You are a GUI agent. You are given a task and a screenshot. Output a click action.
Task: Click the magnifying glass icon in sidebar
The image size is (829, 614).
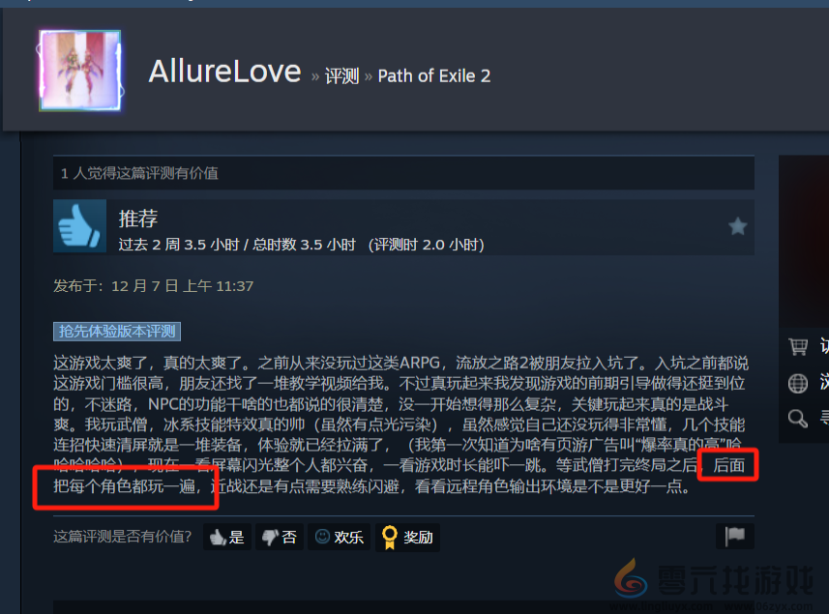798,419
